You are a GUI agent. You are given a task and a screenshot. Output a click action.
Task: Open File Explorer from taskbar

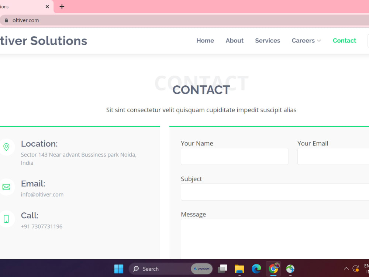[x=239, y=269]
